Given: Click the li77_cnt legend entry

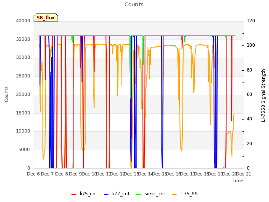Looking at the screenshot, I should coord(117,194).
